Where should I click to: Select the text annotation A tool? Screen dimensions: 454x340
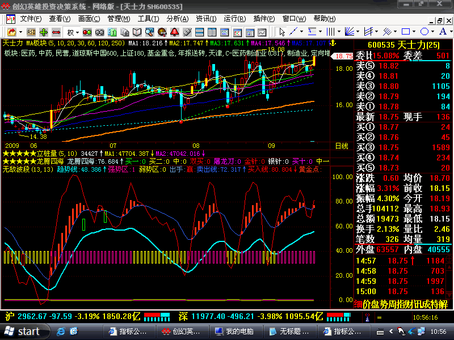point(443,31)
